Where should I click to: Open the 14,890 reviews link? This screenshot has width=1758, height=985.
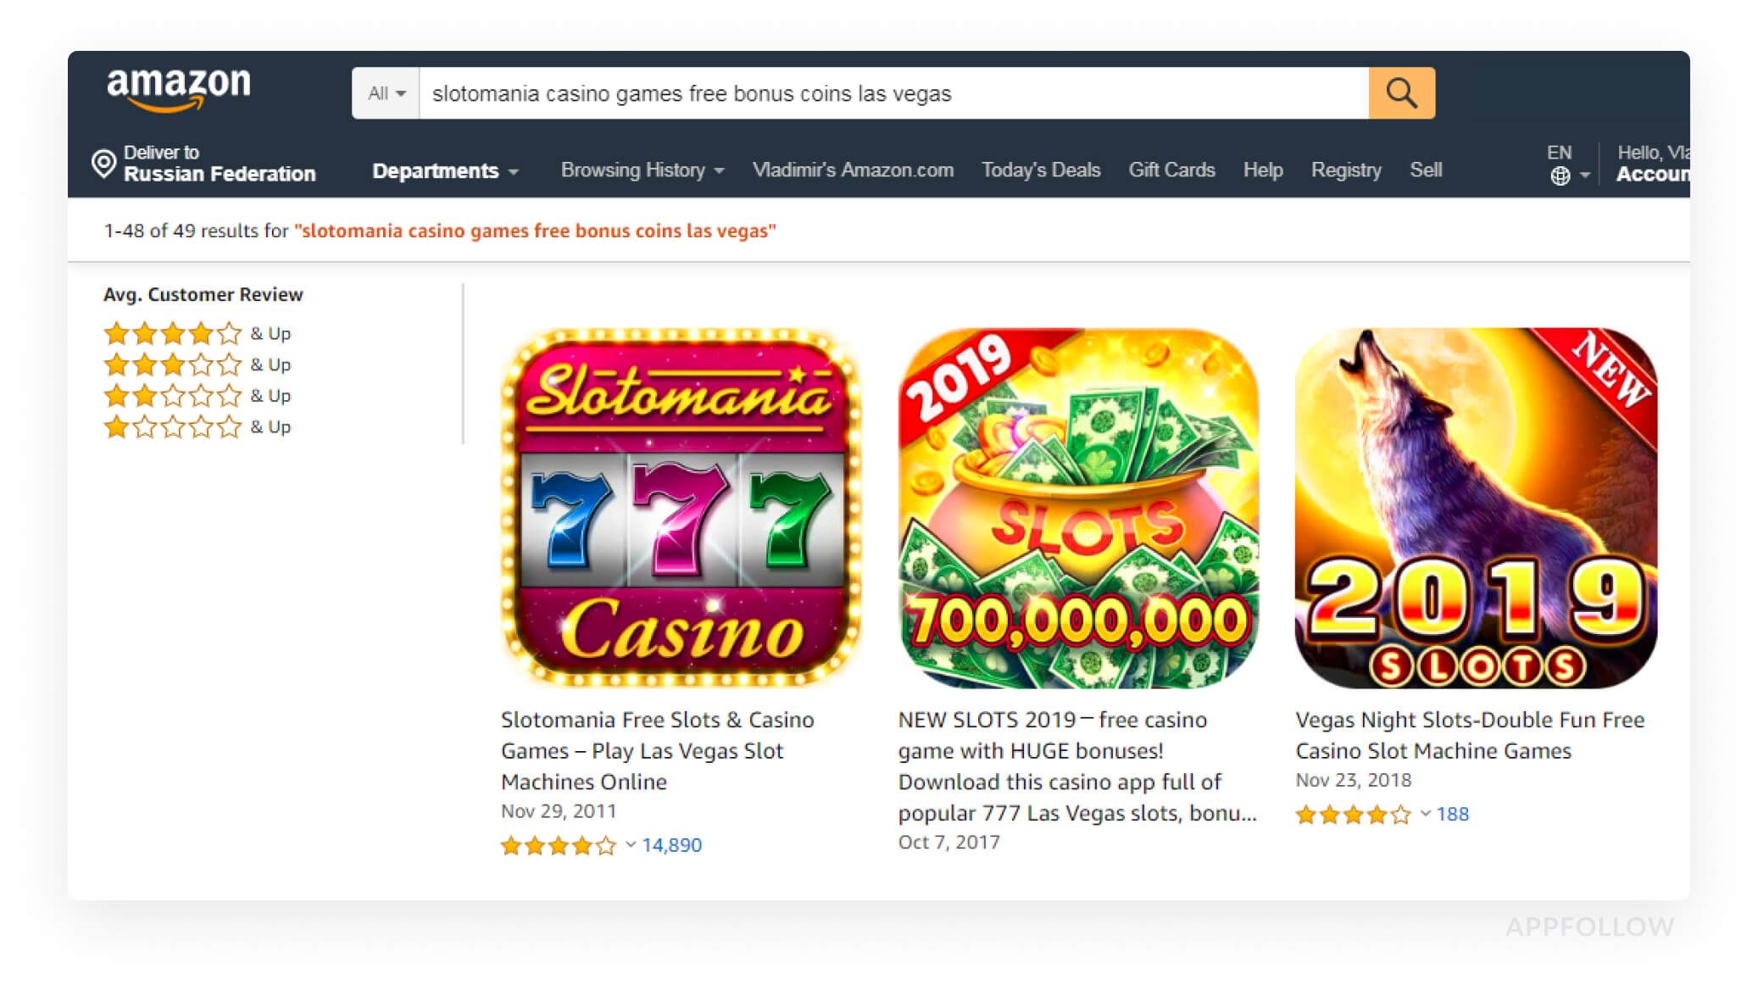pyautogui.click(x=671, y=845)
